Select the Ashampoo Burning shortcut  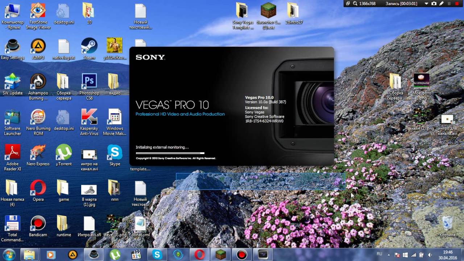click(38, 87)
